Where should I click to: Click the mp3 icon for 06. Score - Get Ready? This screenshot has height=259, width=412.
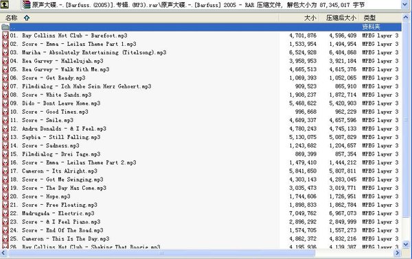pyautogui.click(x=5, y=78)
